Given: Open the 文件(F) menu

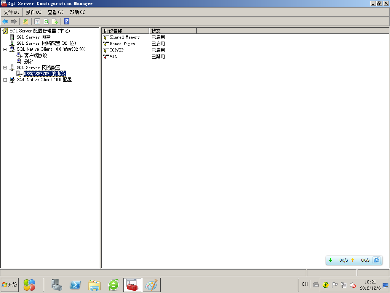Looking at the screenshot, I should click(11, 12).
